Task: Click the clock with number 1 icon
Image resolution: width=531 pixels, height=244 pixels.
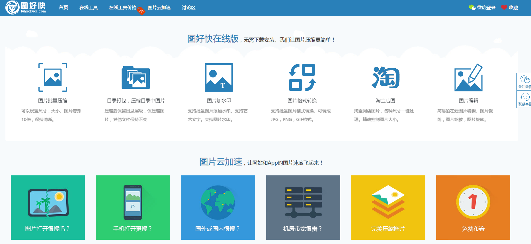Action: 473,202
